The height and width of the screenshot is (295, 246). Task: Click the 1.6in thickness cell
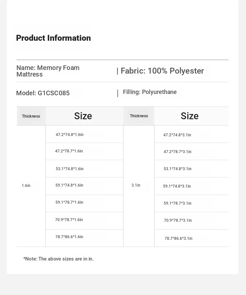click(x=26, y=186)
